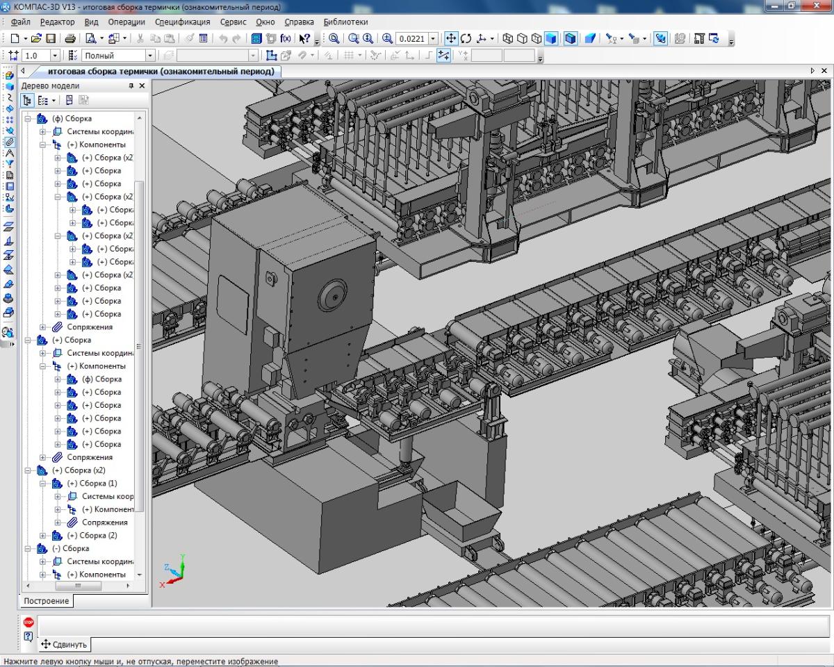Open the Variables f(x) panel
This screenshot has height=667, width=834.
[x=286, y=39]
